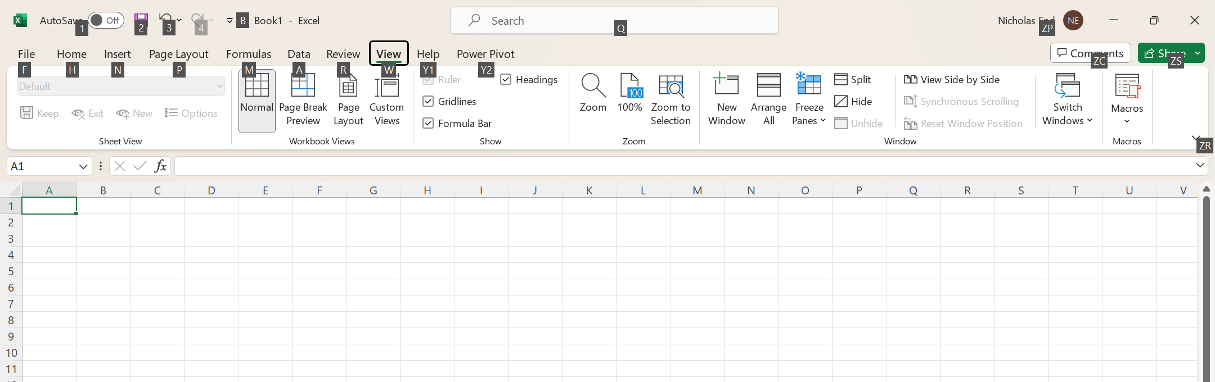1215x382 pixels.
Task: Split the worksheet window
Action: 853,80
